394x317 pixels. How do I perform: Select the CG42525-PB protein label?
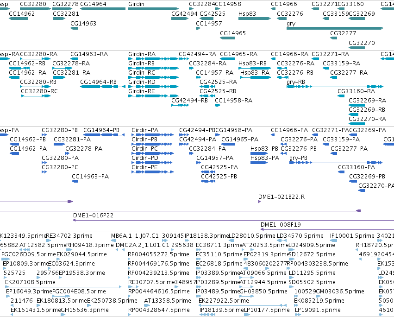point(219,177)
